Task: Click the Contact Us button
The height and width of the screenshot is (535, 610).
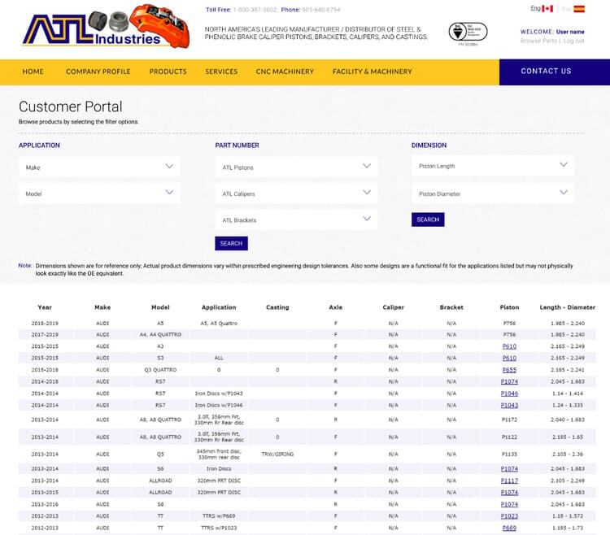Action: point(555,72)
